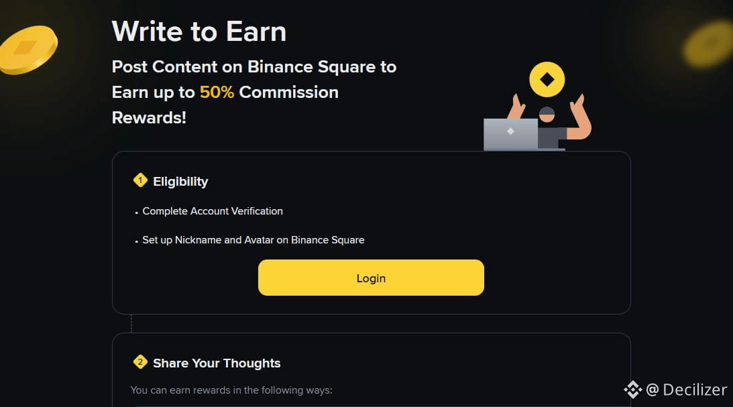The width and height of the screenshot is (733, 407).
Task: Click the gold coin at top left
Action: [28, 49]
